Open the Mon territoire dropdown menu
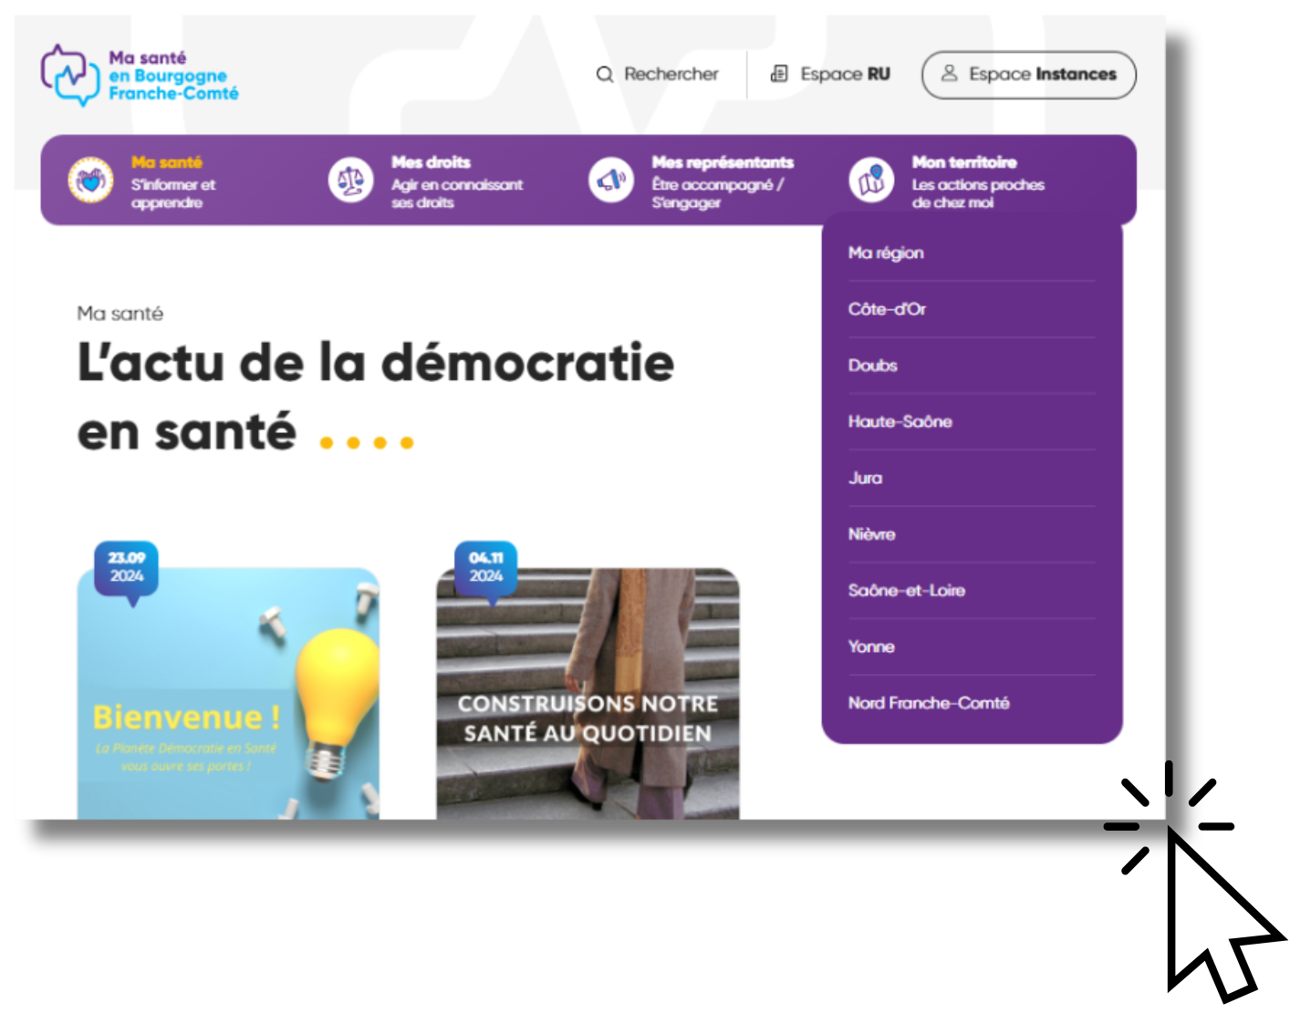The width and height of the screenshot is (1290, 1013). (x=977, y=181)
